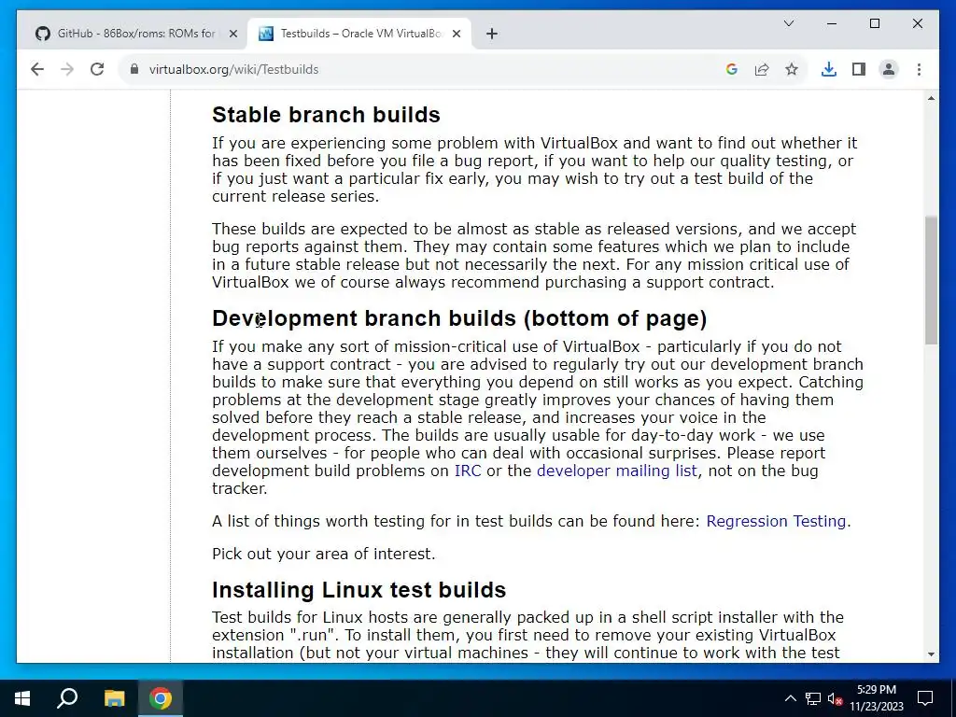Open the Regression Testing link

(x=776, y=521)
